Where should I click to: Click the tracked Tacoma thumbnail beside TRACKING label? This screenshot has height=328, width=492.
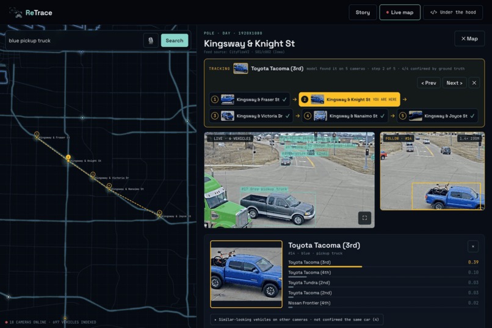[x=241, y=68]
